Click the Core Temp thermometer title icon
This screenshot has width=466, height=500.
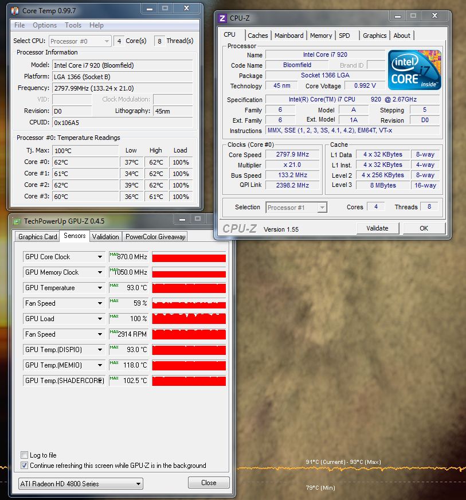(x=15, y=10)
